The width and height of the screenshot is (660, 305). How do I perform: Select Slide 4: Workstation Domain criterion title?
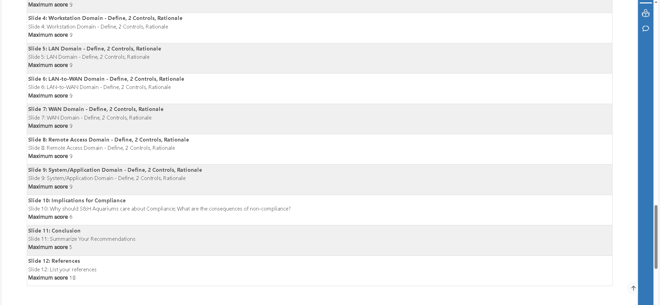[x=105, y=18]
